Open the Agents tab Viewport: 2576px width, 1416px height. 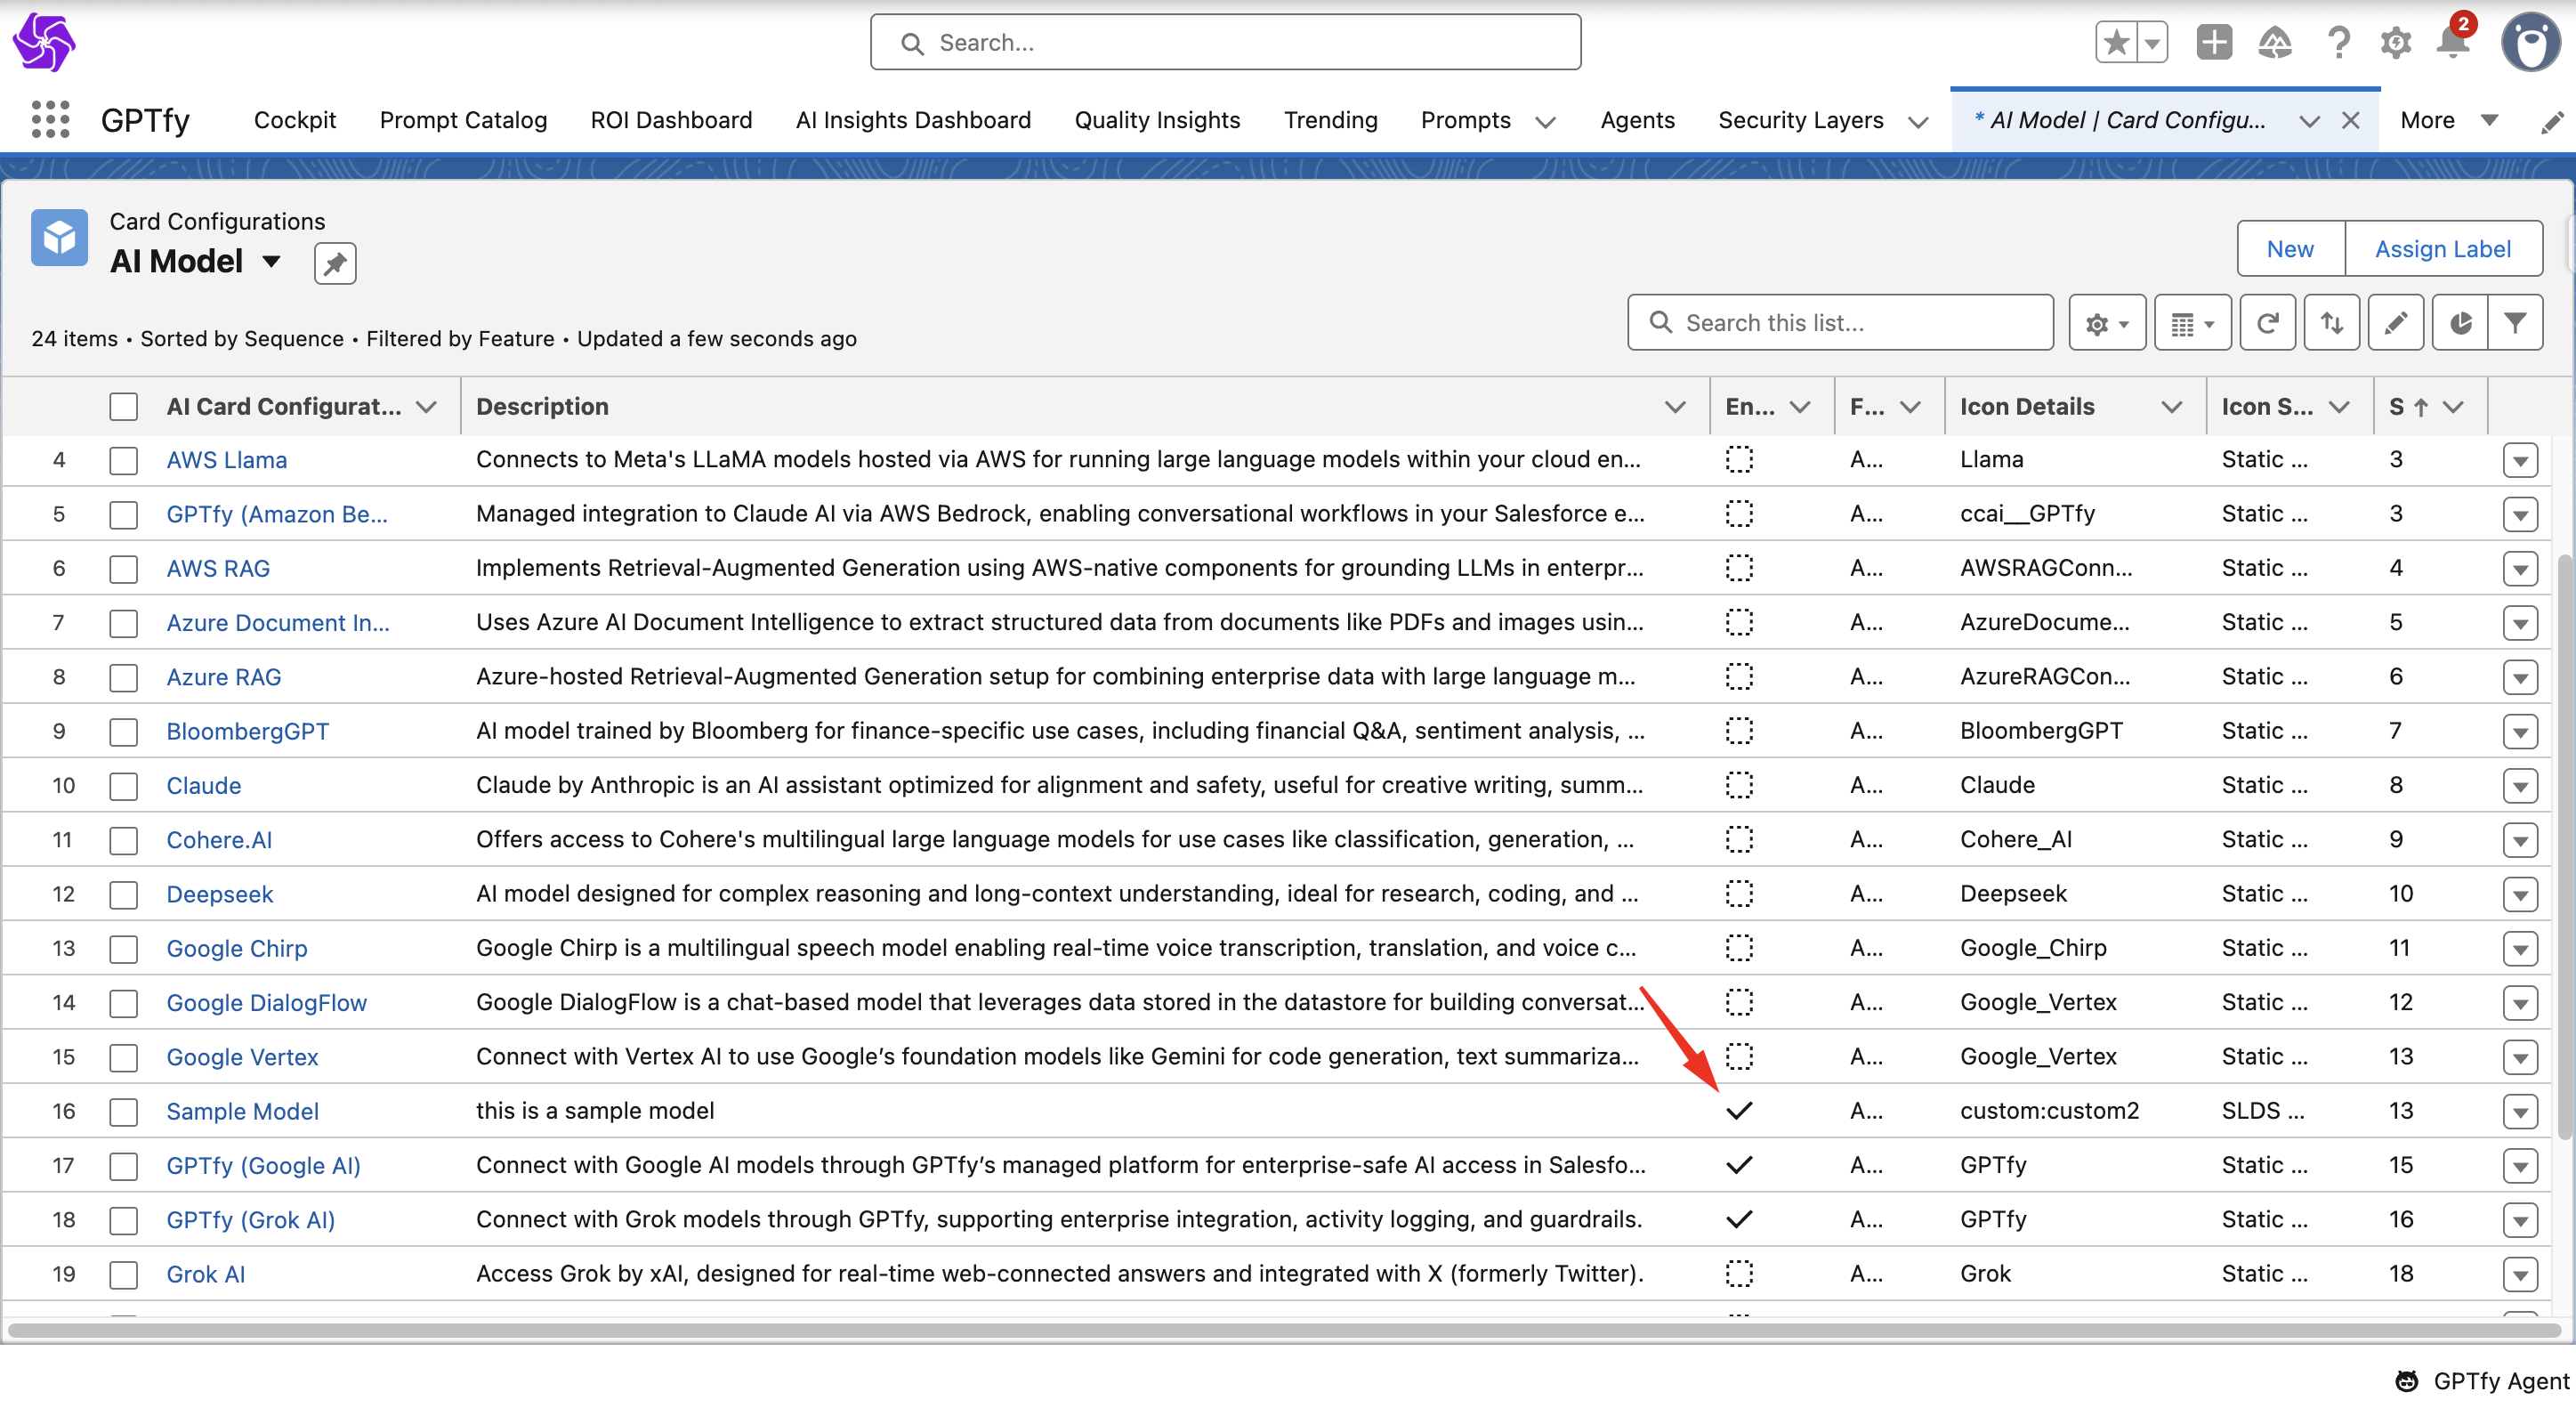tap(1637, 120)
